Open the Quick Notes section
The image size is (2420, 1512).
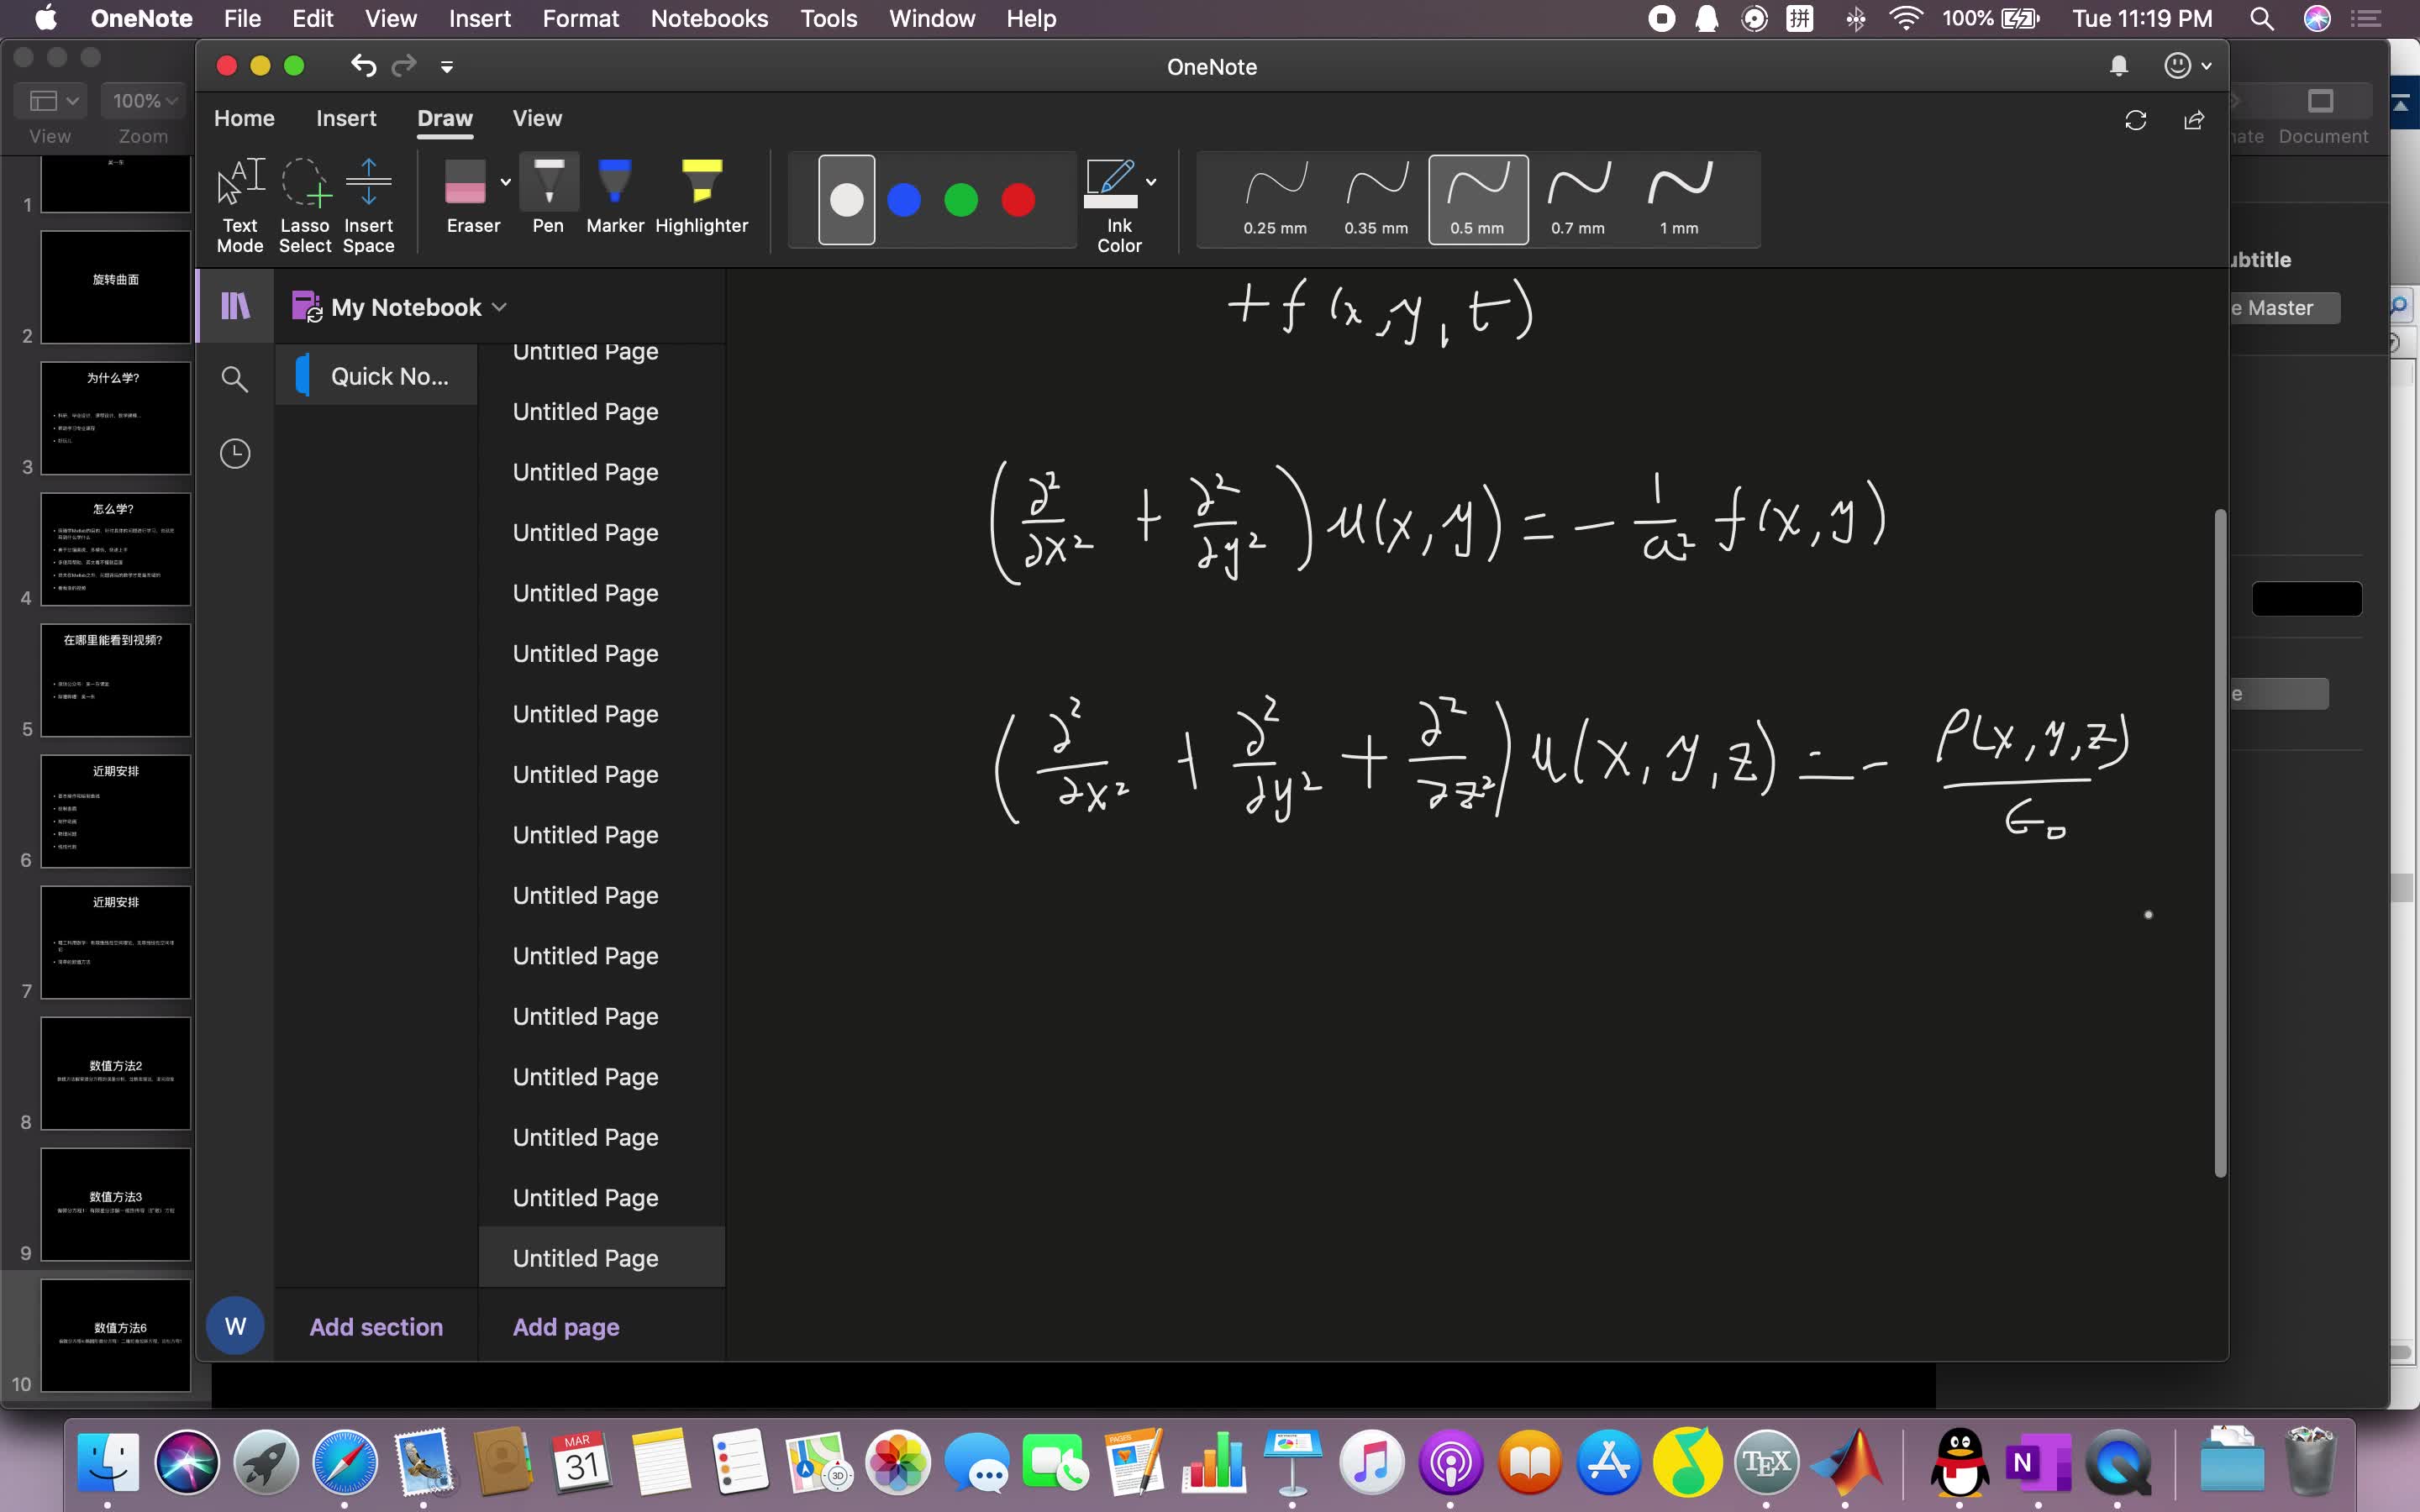tap(389, 376)
